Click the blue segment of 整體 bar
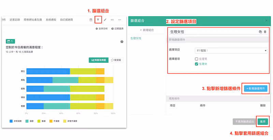The image size is (273, 140). [35, 106]
